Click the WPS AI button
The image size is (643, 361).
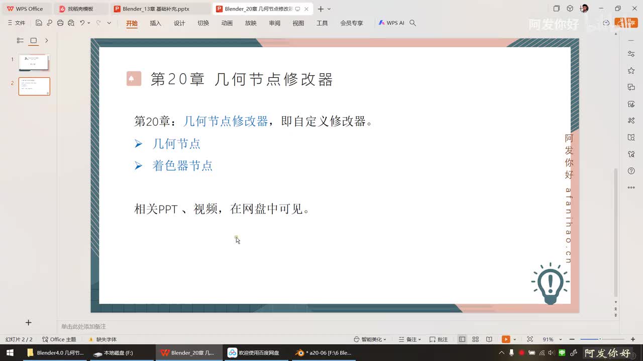[x=391, y=23]
